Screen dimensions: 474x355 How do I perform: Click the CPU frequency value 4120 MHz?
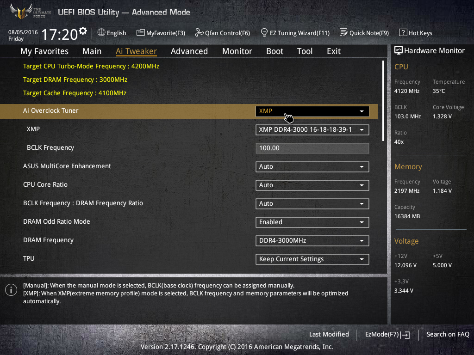coord(407,91)
